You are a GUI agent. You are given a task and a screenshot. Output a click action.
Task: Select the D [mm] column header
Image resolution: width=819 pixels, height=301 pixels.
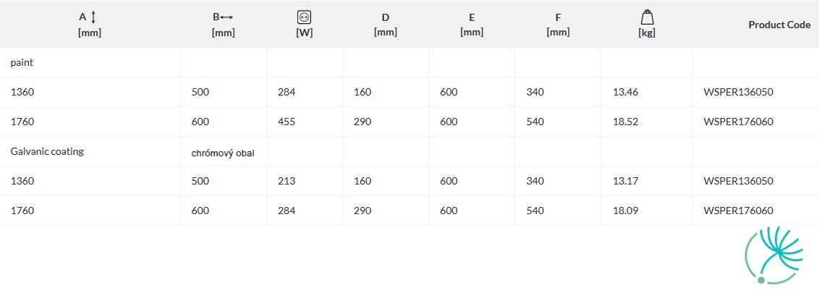(386, 24)
